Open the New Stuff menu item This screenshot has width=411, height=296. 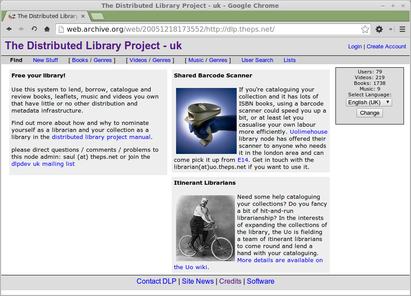coord(45,60)
